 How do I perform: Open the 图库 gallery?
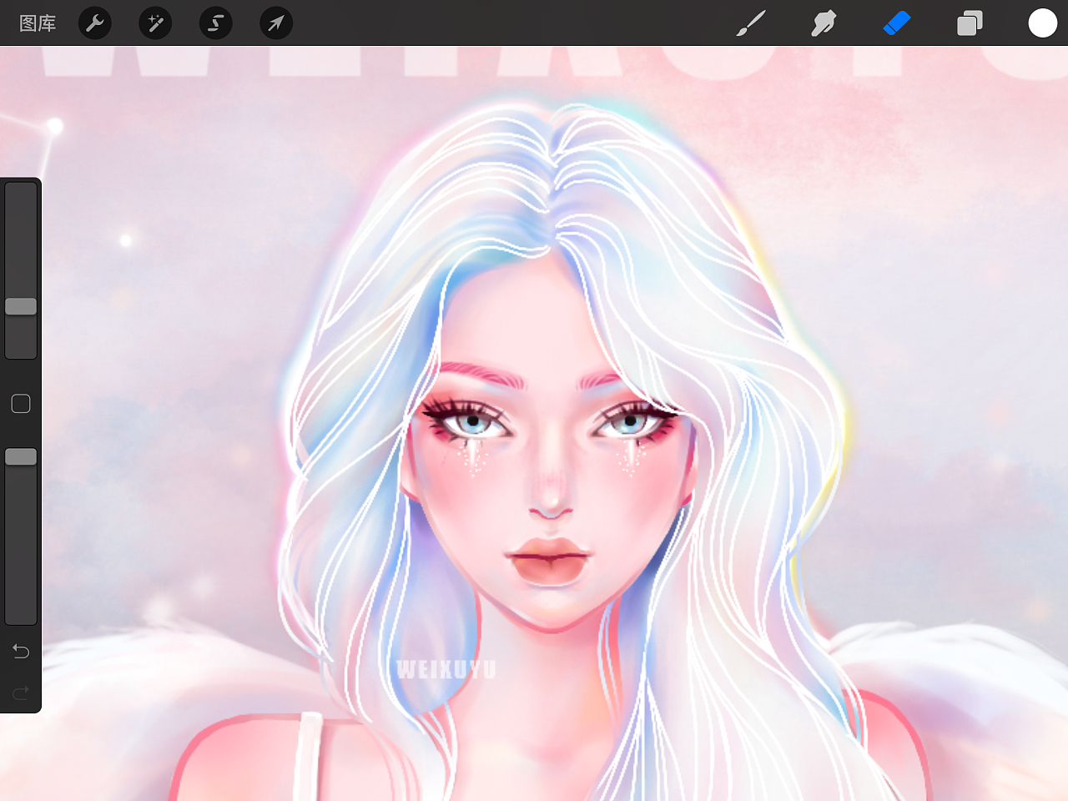[38, 23]
